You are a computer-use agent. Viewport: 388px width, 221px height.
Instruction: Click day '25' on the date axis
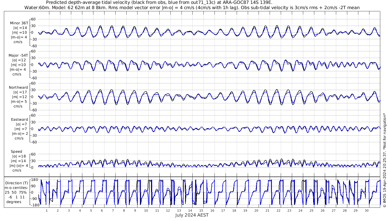click(312, 211)
